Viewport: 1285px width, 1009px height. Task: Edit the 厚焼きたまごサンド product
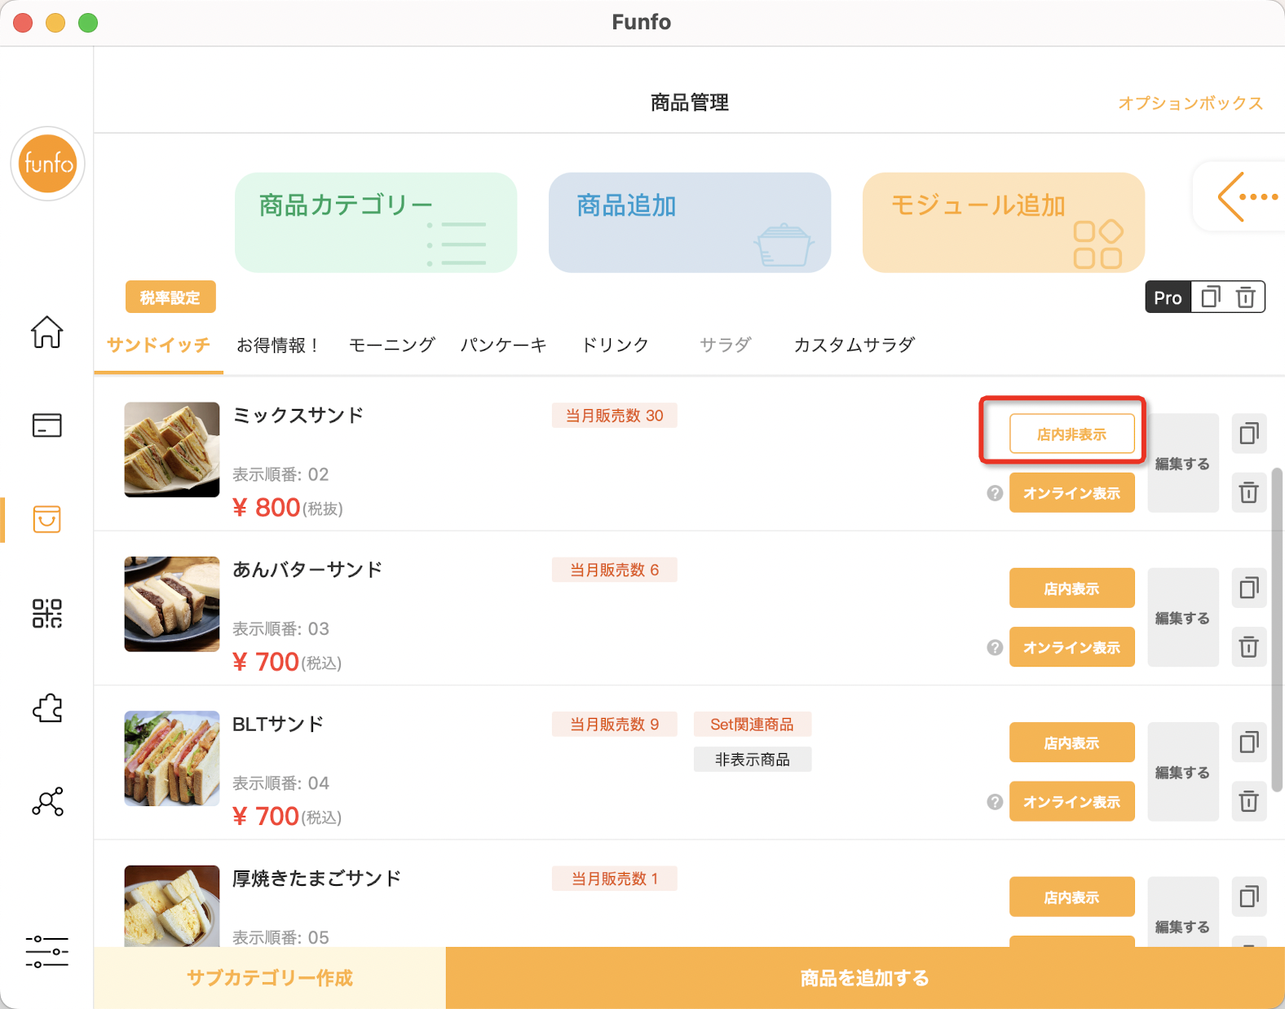(x=1182, y=913)
